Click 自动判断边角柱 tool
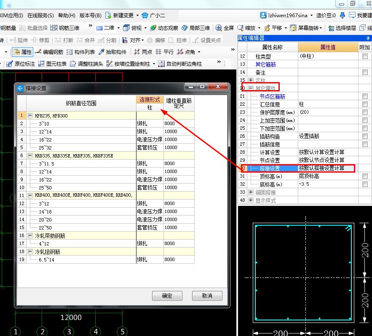 click(x=180, y=64)
